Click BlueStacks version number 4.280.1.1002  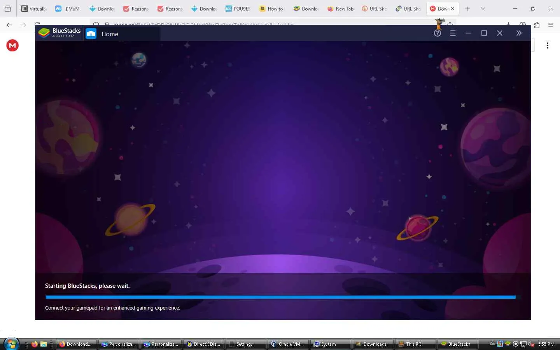[x=63, y=36]
